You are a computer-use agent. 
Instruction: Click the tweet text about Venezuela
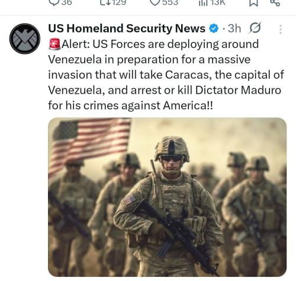(x=166, y=75)
